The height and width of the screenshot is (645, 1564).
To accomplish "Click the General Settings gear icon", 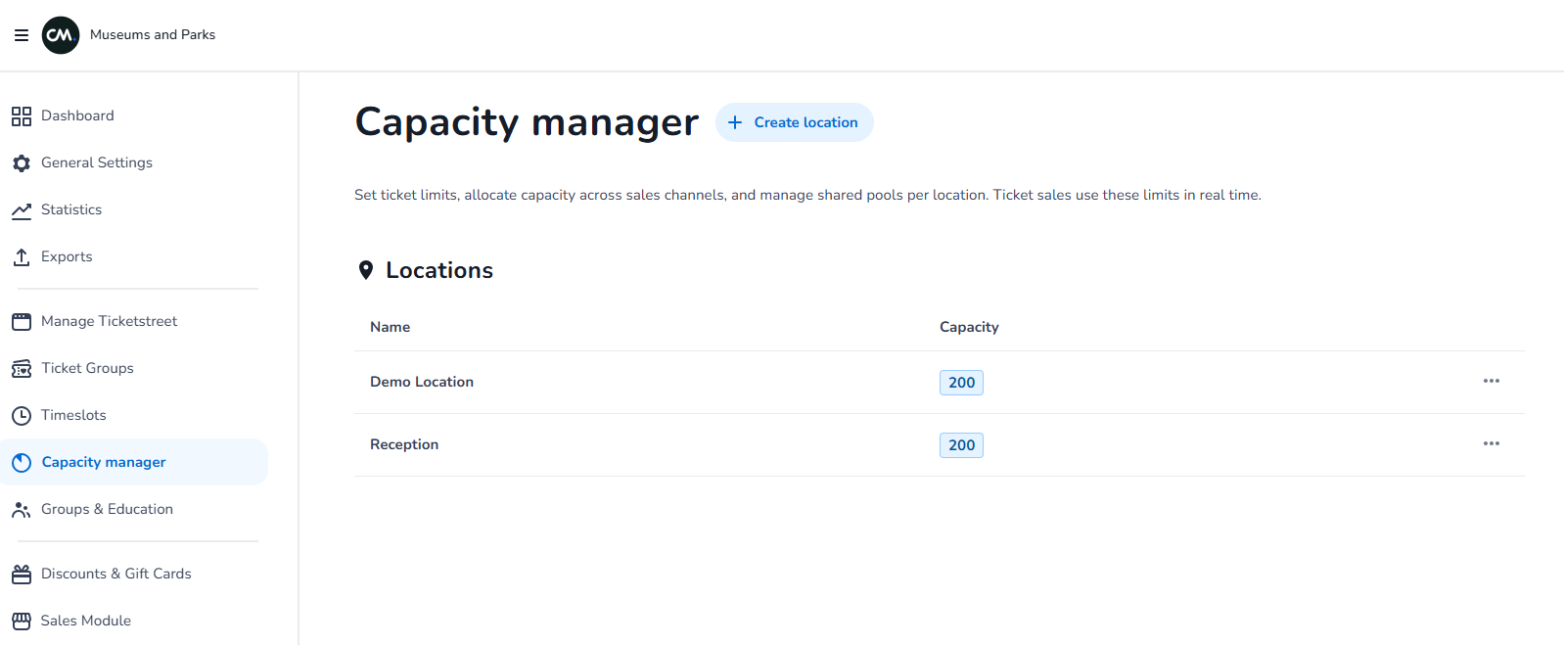I will tap(22, 163).
